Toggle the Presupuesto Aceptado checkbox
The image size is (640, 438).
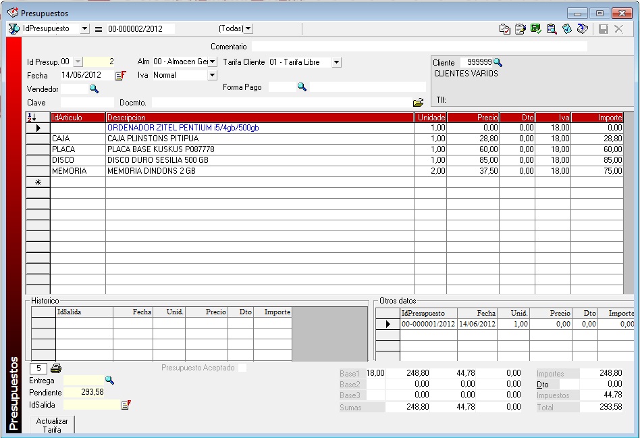[242, 368]
